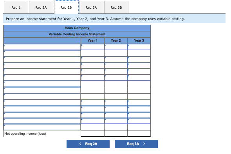Screen dimensions: 231x154
Task: Open the Req 2A tab
Action: (x=41, y=7)
